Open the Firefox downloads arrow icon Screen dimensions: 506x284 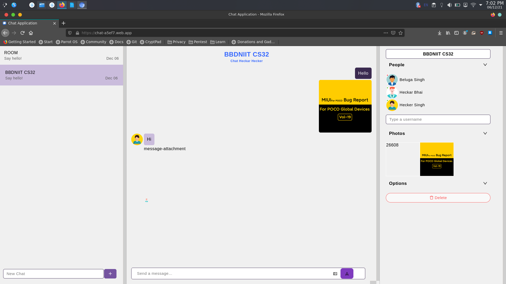[440, 33]
